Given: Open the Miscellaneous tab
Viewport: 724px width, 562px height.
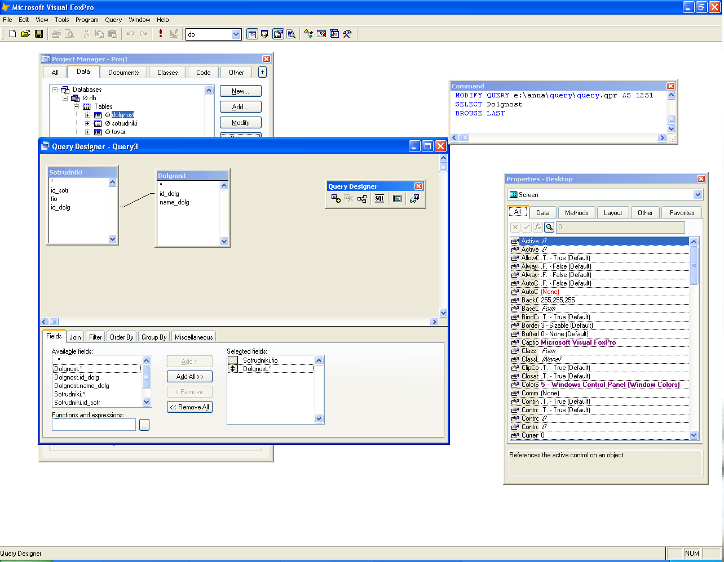Looking at the screenshot, I should (x=193, y=337).
